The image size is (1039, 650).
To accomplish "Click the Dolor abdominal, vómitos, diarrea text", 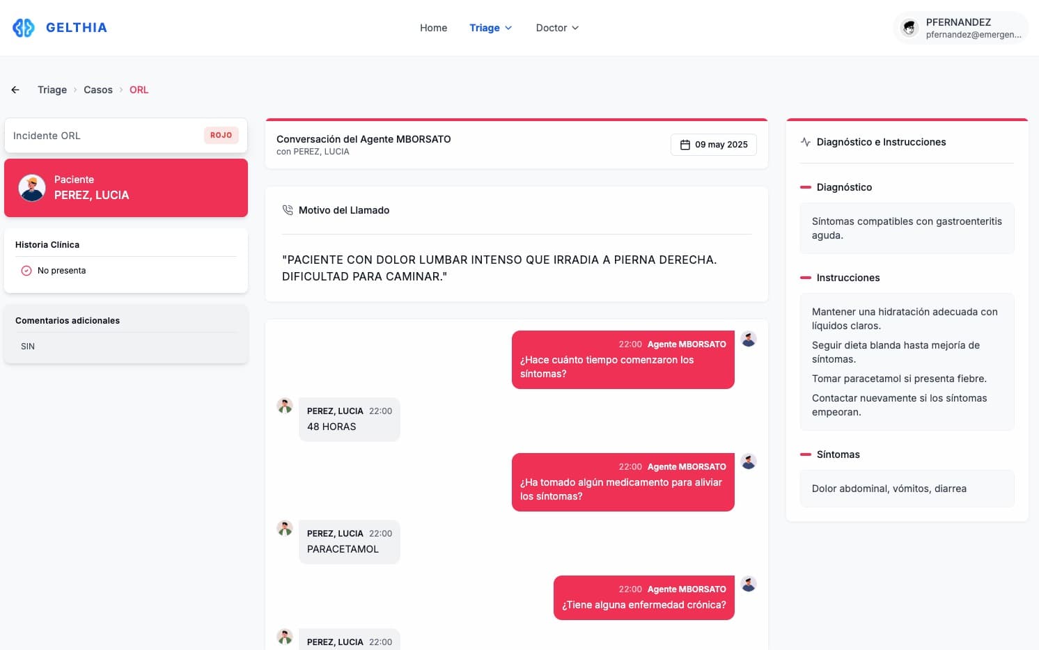I will coord(889,489).
